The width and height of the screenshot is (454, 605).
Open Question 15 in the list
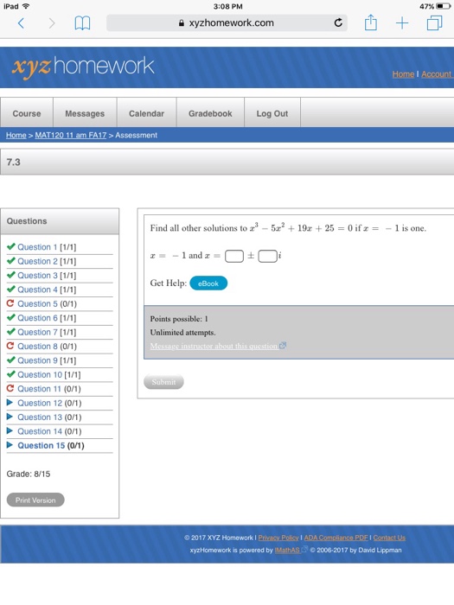coord(42,445)
